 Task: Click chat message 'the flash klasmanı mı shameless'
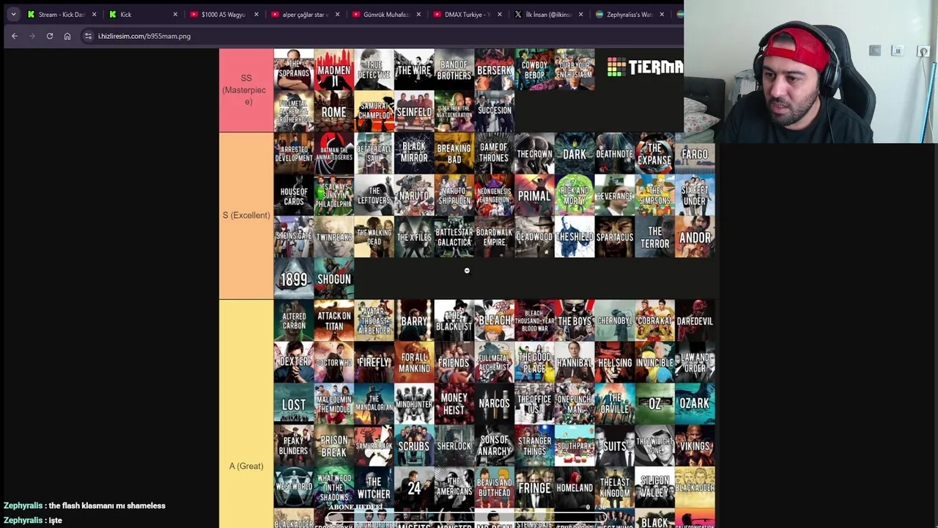(107, 505)
